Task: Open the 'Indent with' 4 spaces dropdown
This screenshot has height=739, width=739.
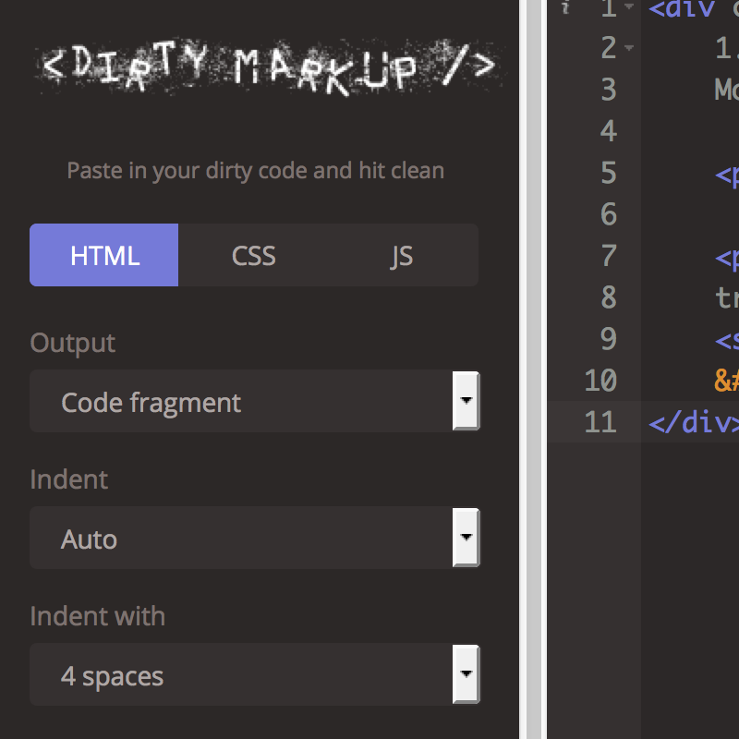Action: tap(255, 674)
